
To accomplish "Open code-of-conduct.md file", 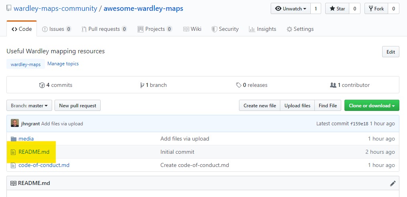I will (x=44, y=165).
